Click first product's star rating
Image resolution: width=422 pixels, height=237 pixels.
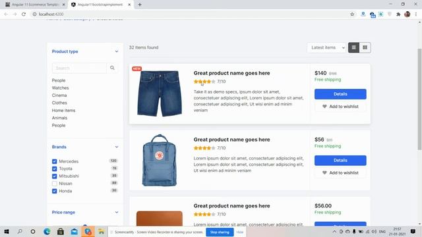click(x=204, y=82)
